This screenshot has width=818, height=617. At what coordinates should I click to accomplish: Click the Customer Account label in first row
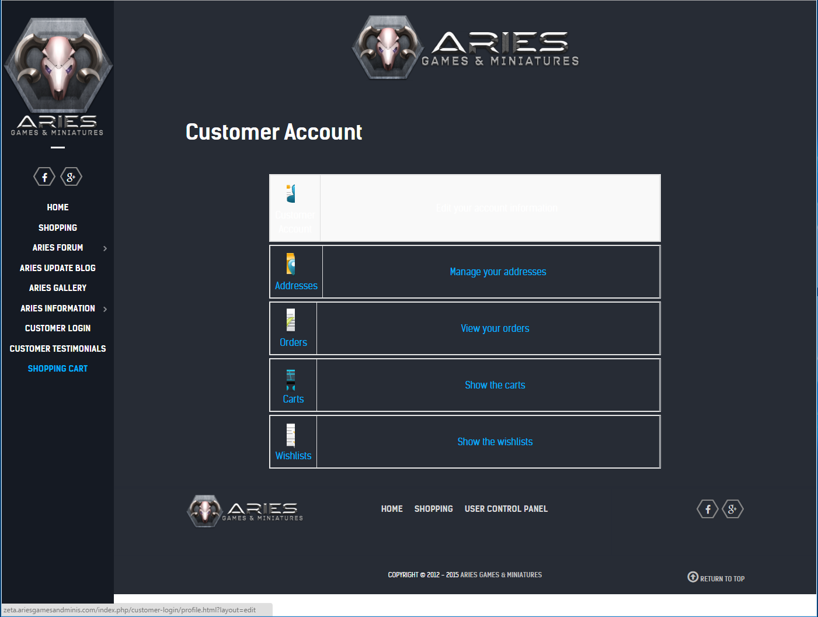pos(295,222)
